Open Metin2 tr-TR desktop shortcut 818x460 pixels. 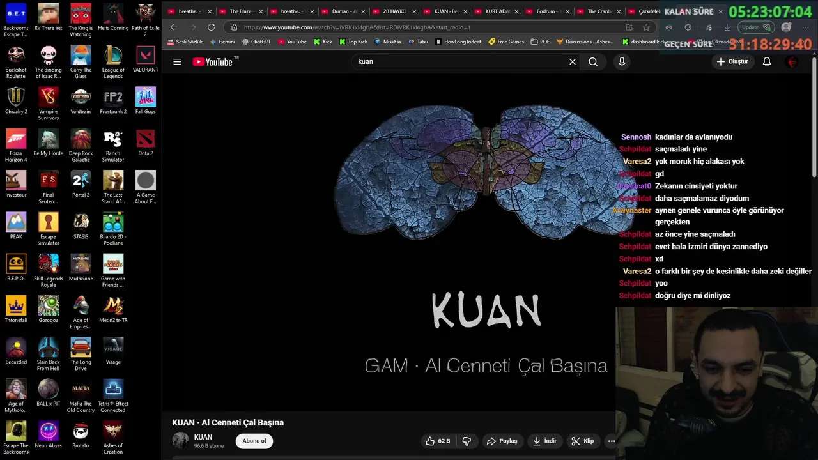point(113,309)
